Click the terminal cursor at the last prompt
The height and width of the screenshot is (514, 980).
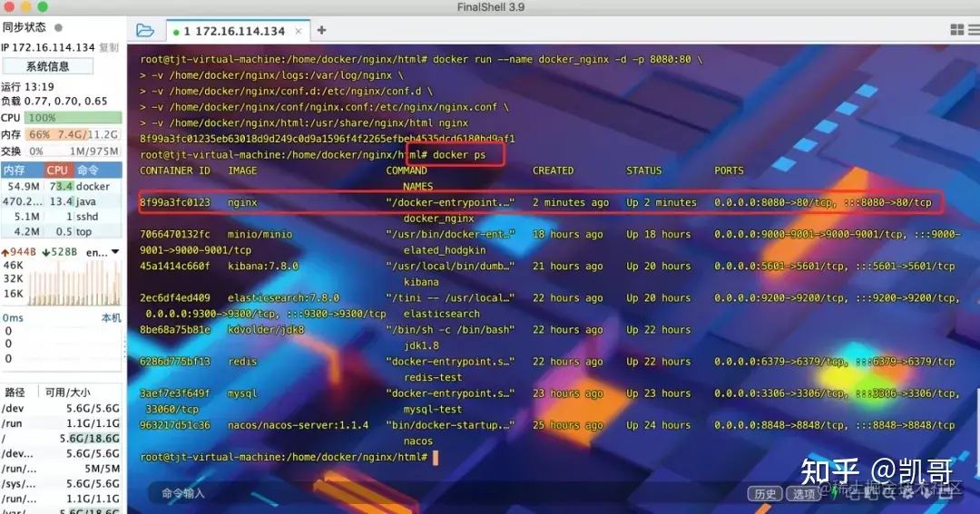(x=436, y=457)
